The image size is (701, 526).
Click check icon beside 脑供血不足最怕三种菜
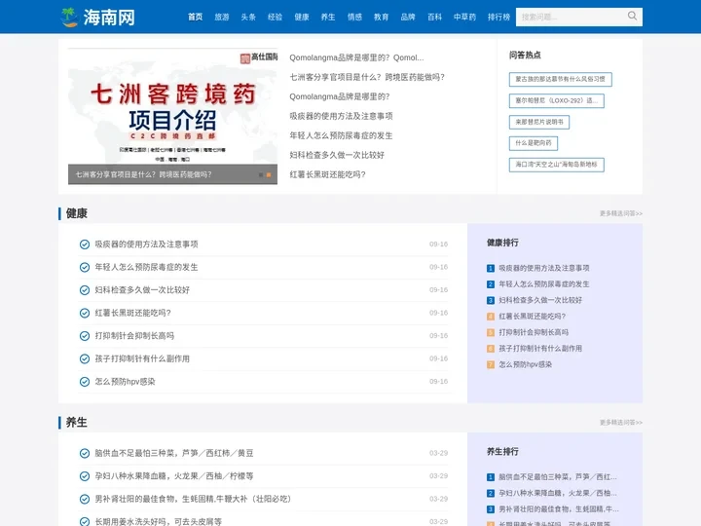pyautogui.click(x=85, y=453)
